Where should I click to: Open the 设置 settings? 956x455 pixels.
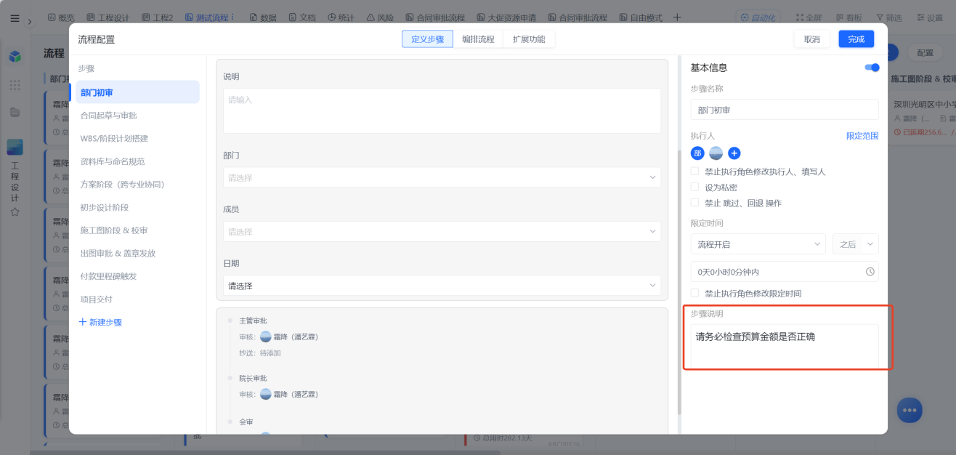click(929, 17)
